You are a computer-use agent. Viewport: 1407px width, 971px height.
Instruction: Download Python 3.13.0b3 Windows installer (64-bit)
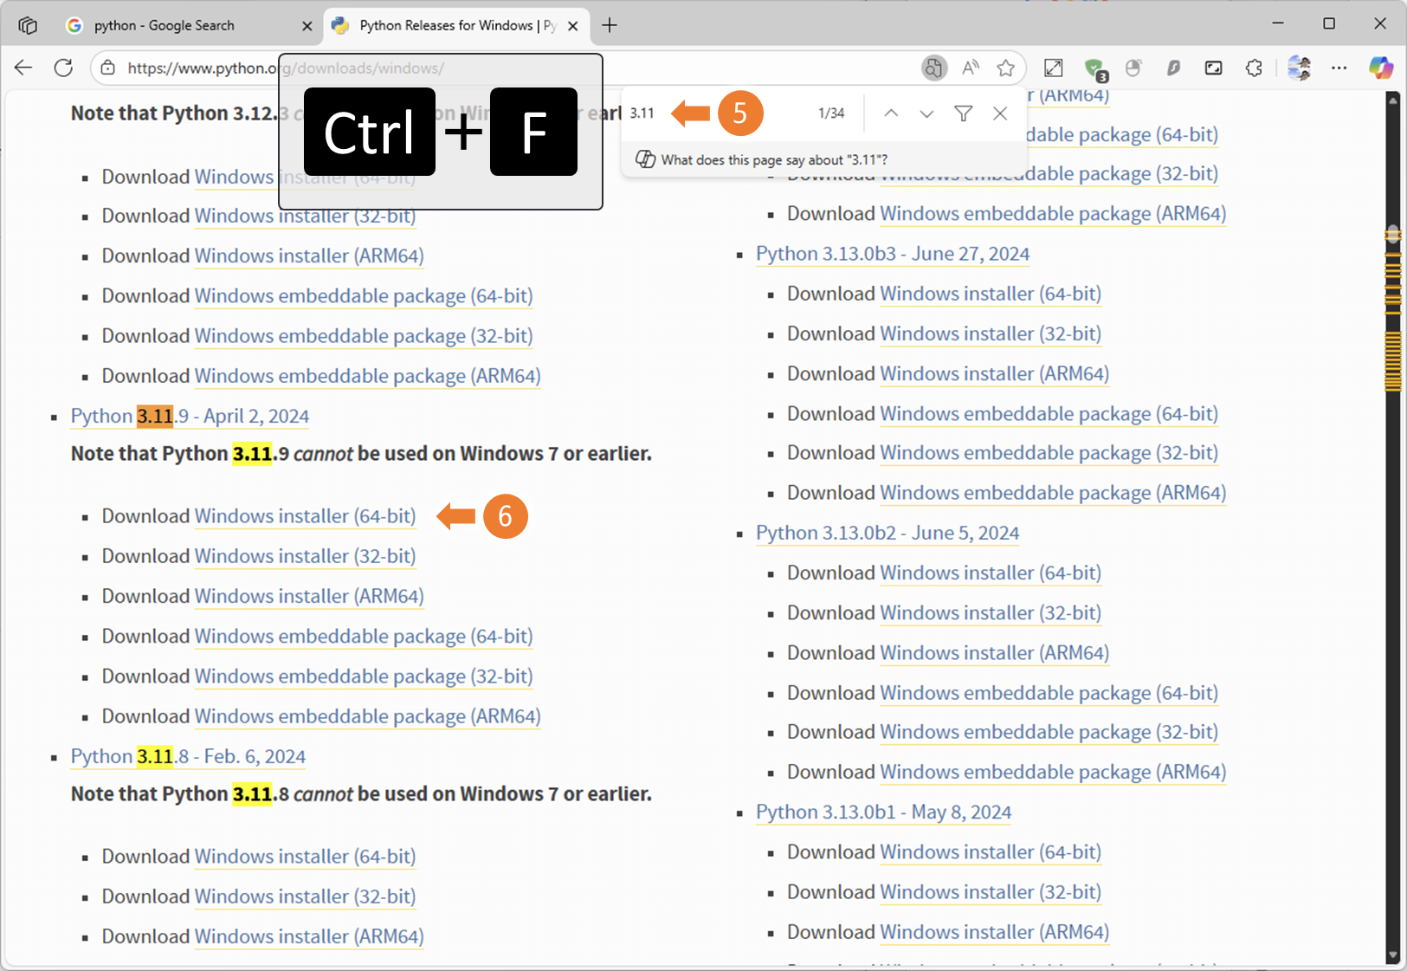(991, 294)
